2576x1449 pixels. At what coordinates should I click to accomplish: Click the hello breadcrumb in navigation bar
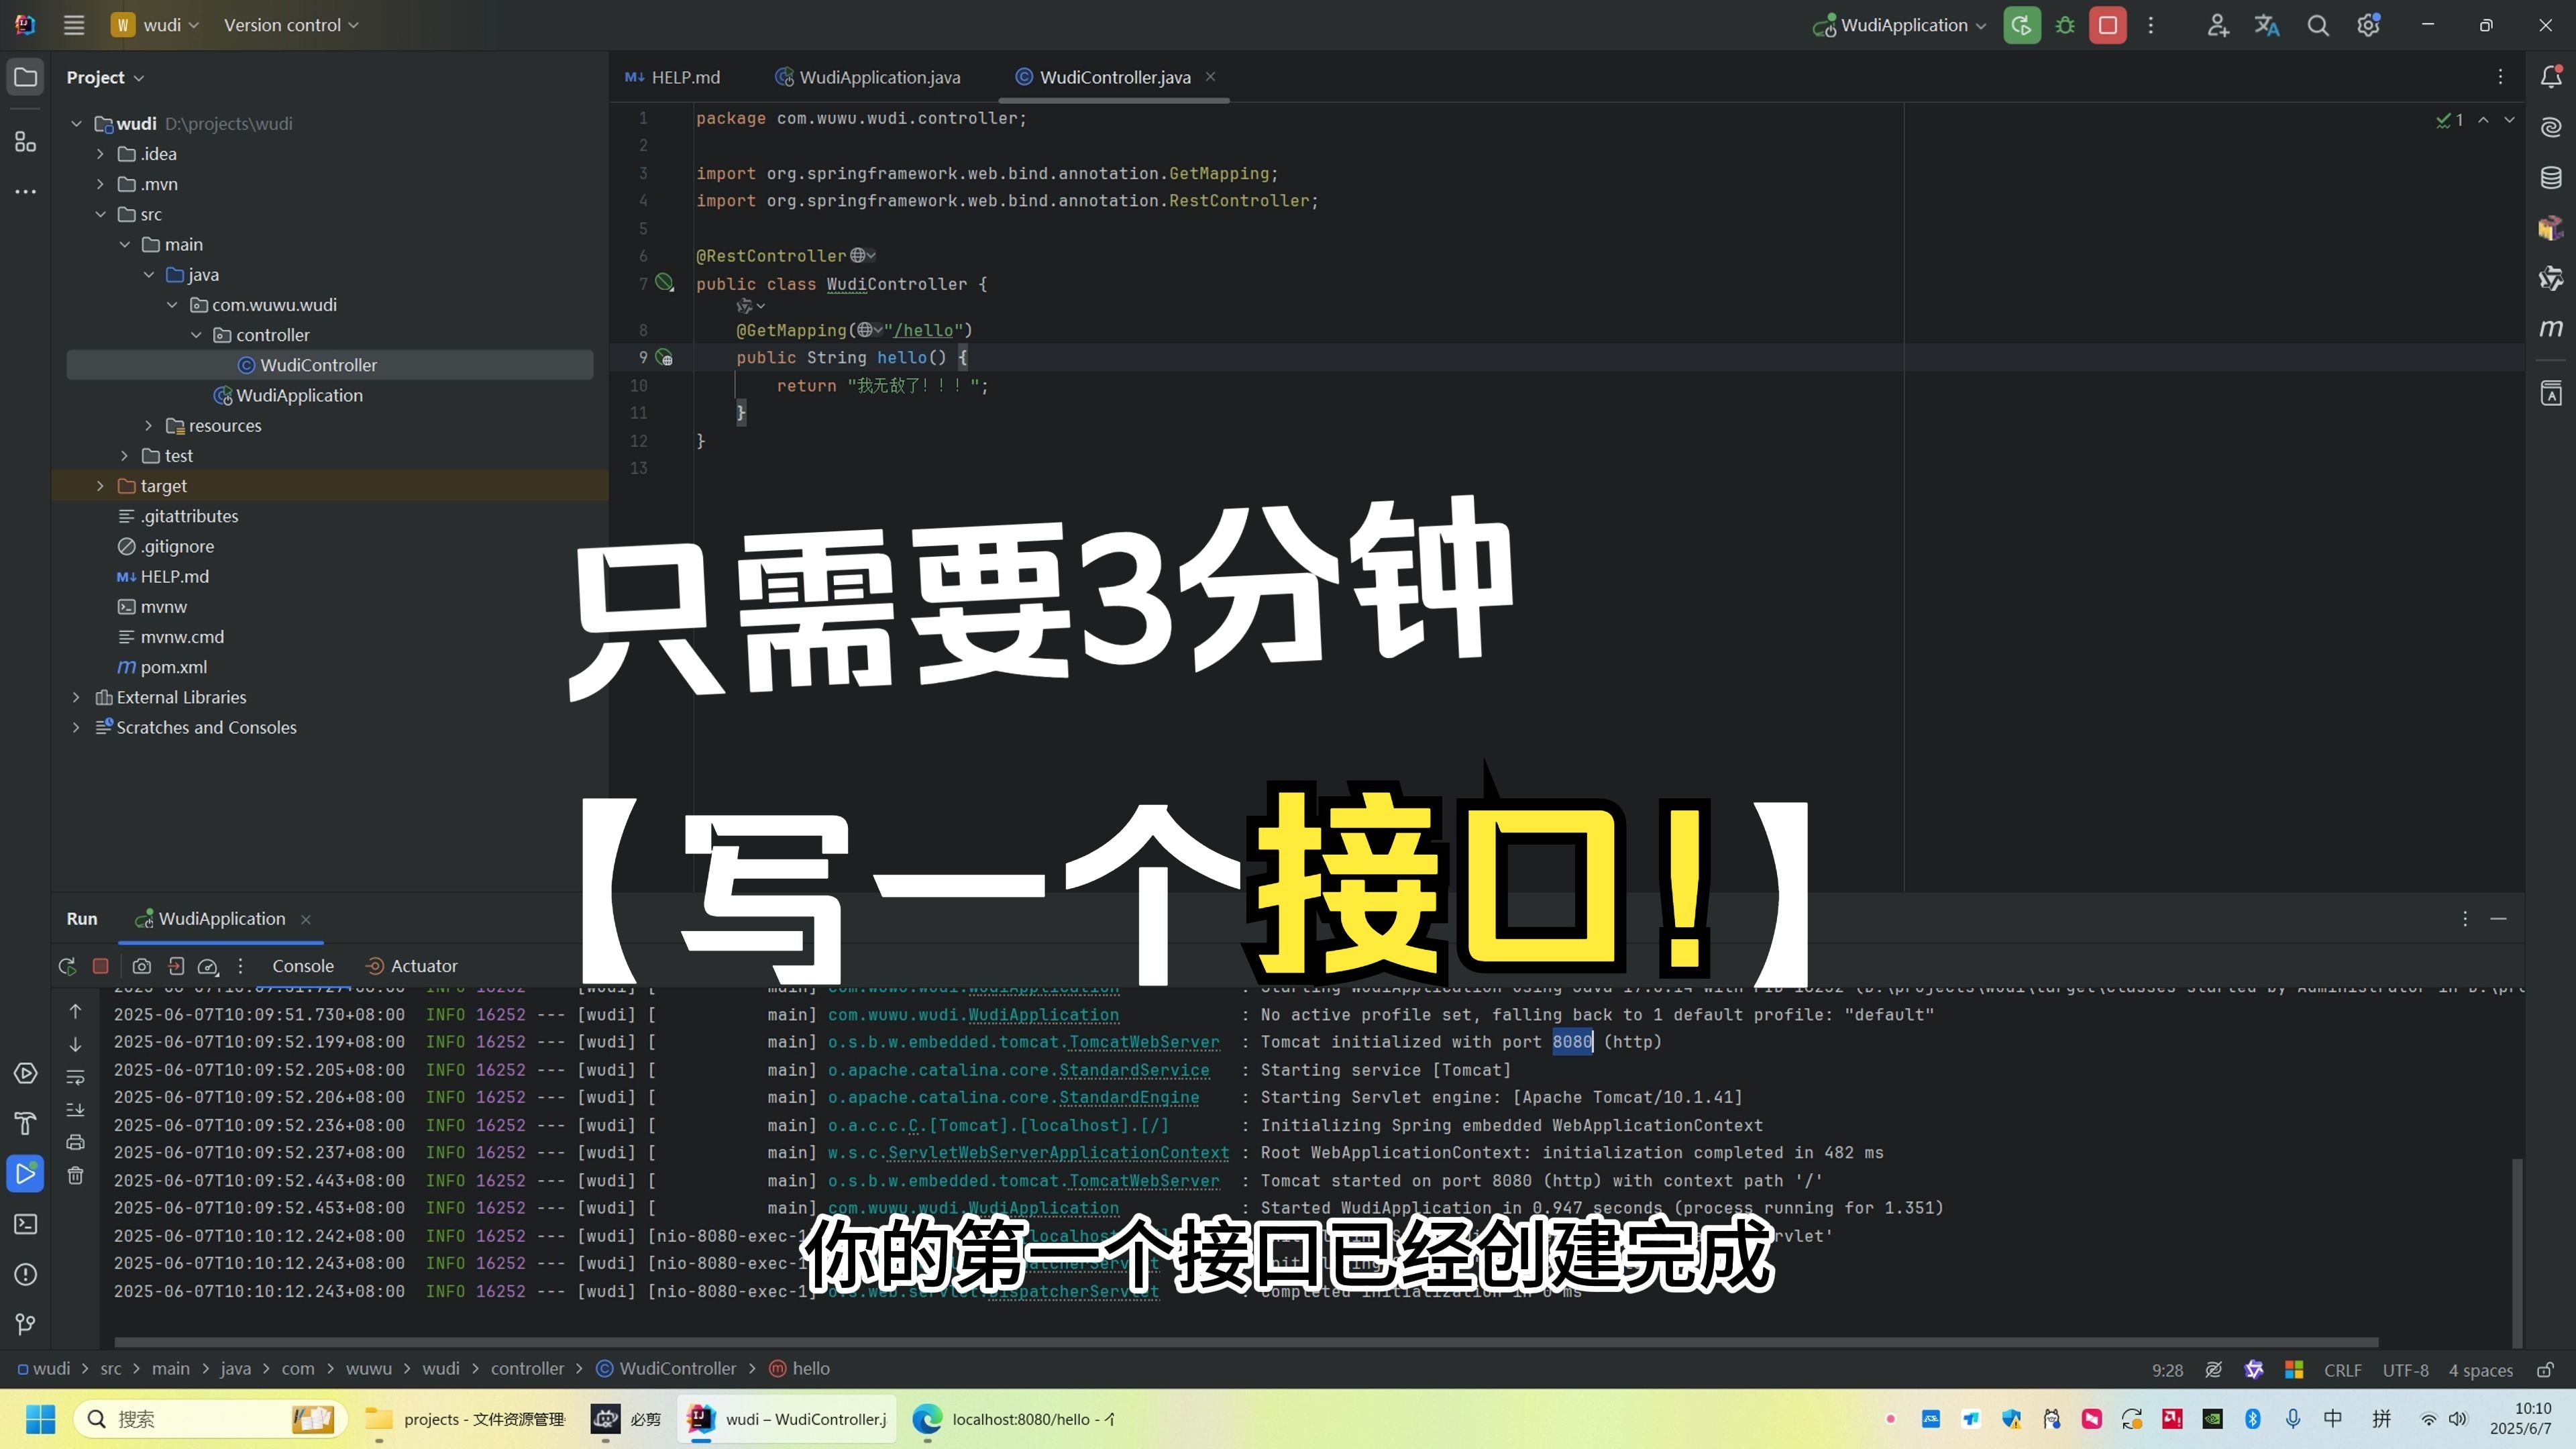800,1368
